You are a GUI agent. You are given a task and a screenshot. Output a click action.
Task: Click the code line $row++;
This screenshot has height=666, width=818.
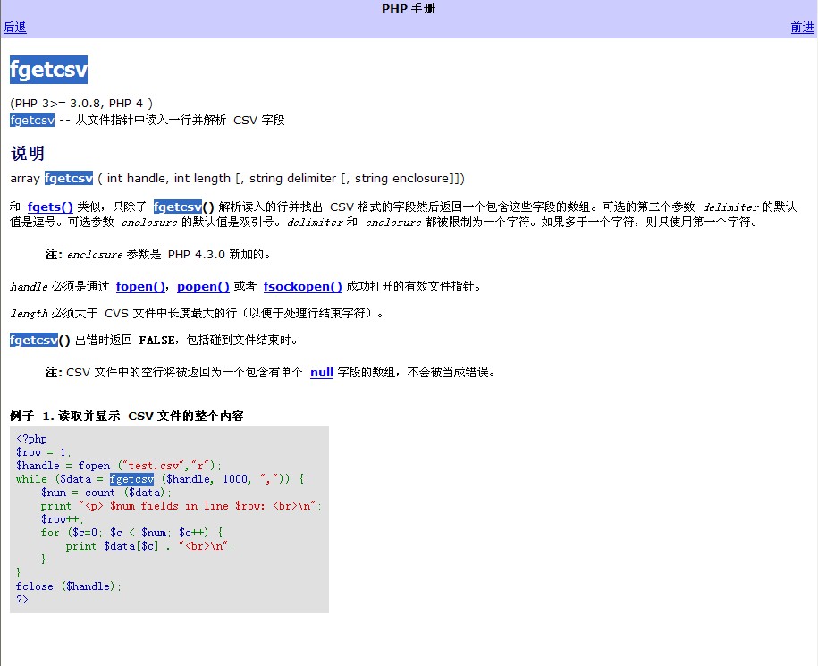point(62,518)
